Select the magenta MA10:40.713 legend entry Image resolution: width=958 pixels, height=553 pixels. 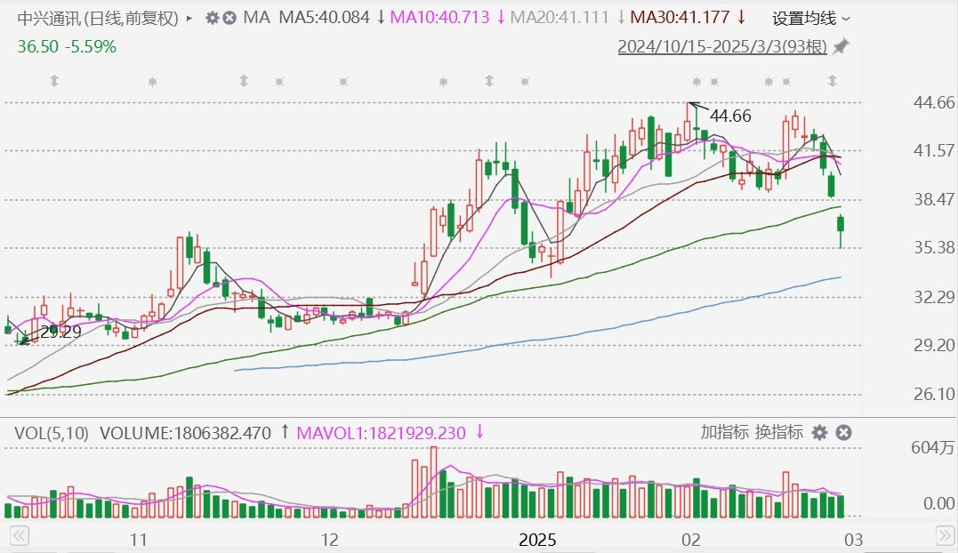(x=440, y=17)
